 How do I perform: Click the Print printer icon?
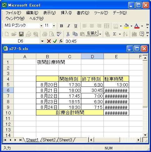pos(45,34)
